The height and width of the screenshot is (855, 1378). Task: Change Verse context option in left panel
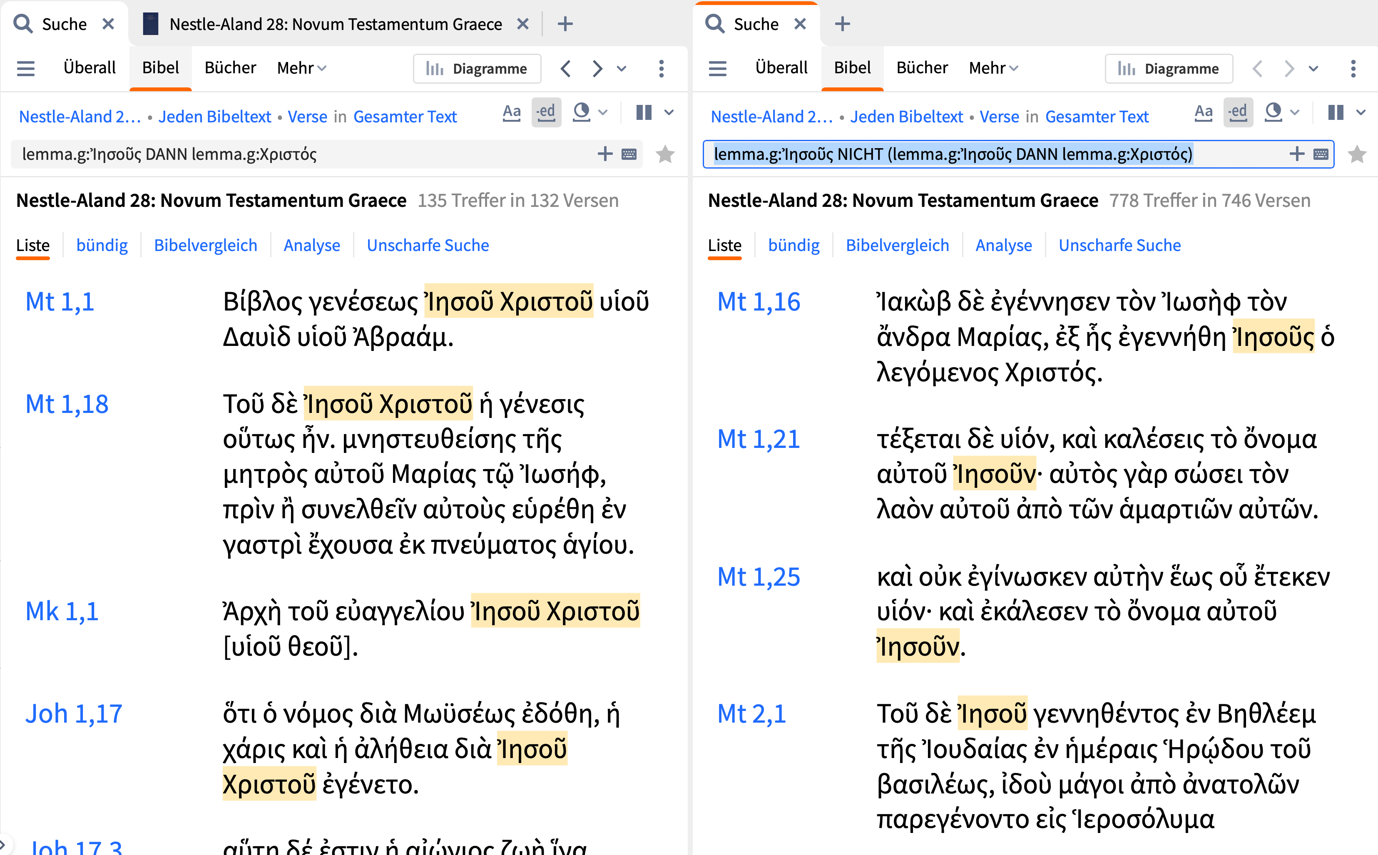pyautogui.click(x=308, y=117)
